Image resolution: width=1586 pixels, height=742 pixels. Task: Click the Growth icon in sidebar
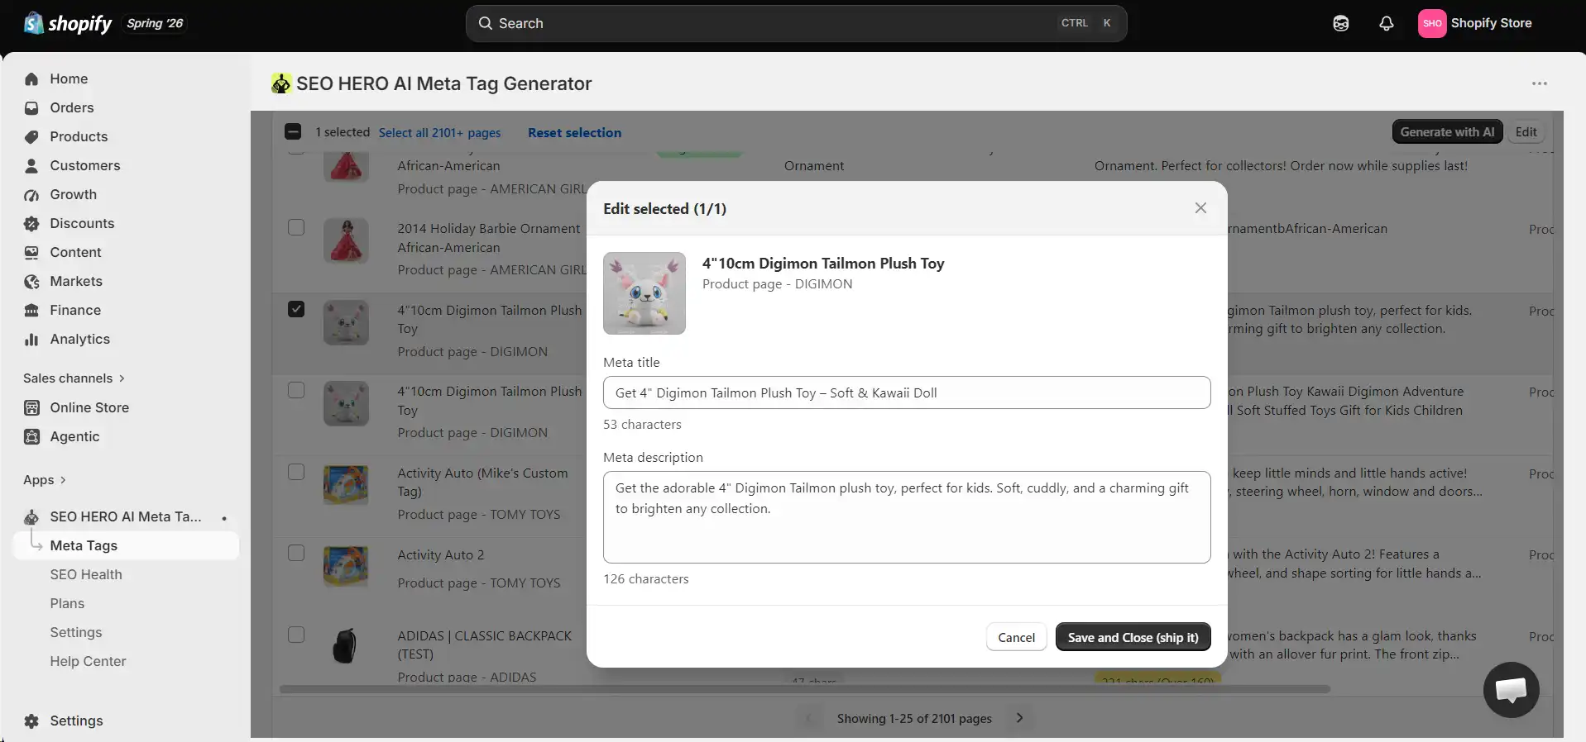pyautogui.click(x=31, y=195)
